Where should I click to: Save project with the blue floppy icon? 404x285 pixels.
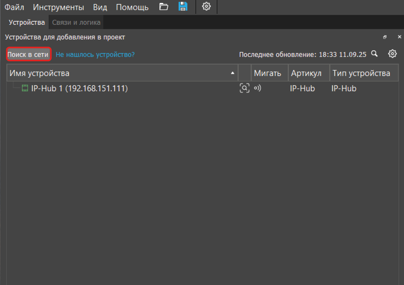(x=183, y=6)
